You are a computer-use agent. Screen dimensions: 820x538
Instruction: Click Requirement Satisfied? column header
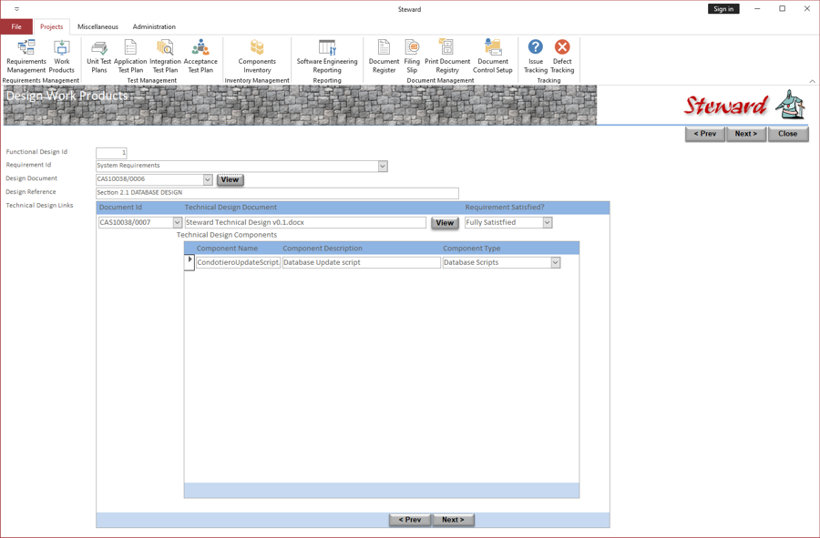tap(505, 208)
